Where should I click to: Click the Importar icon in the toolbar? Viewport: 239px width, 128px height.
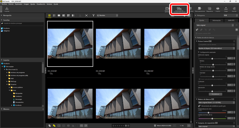click(7, 10)
